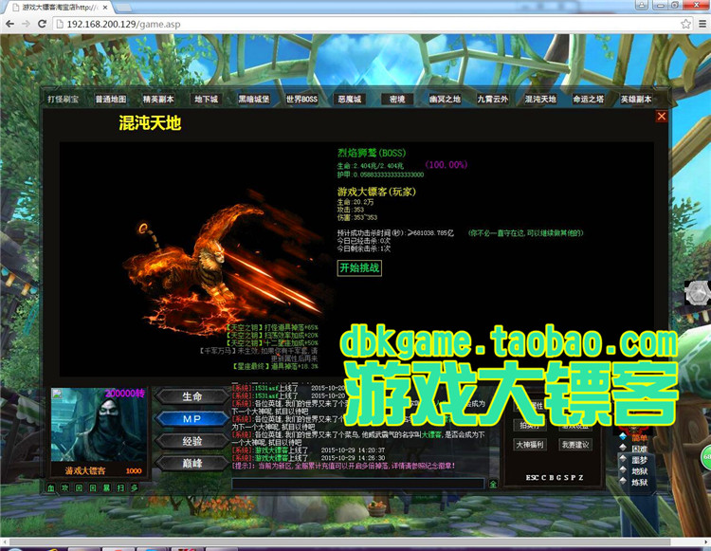Close the 混沌天地 panel with red X

click(x=662, y=117)
